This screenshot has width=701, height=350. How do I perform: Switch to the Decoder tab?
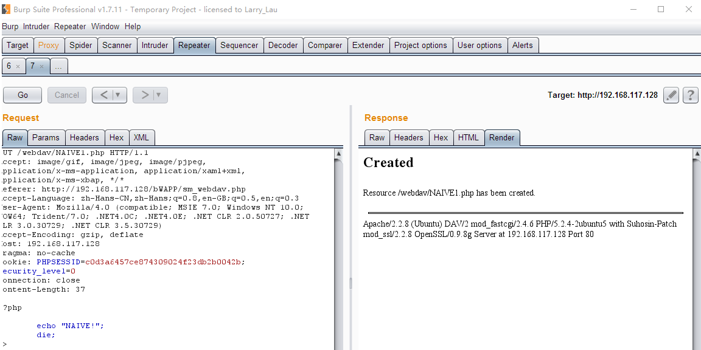point(283,46)
